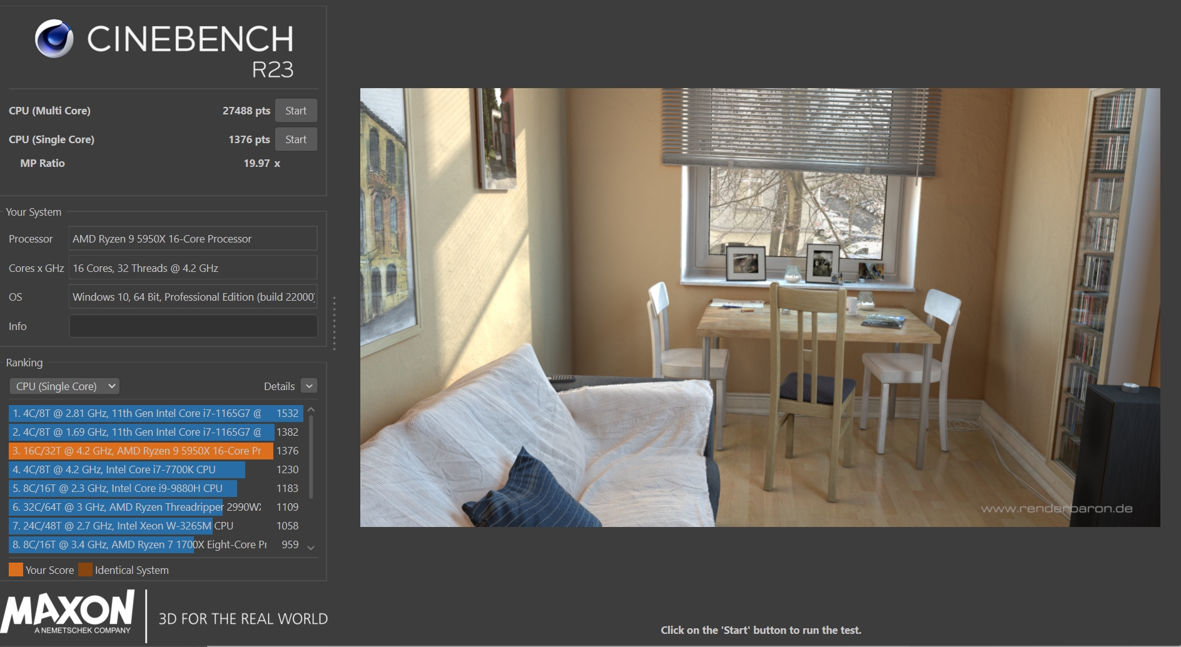
Task: Click the MAXON logo
Action: (x=68, y=612)
